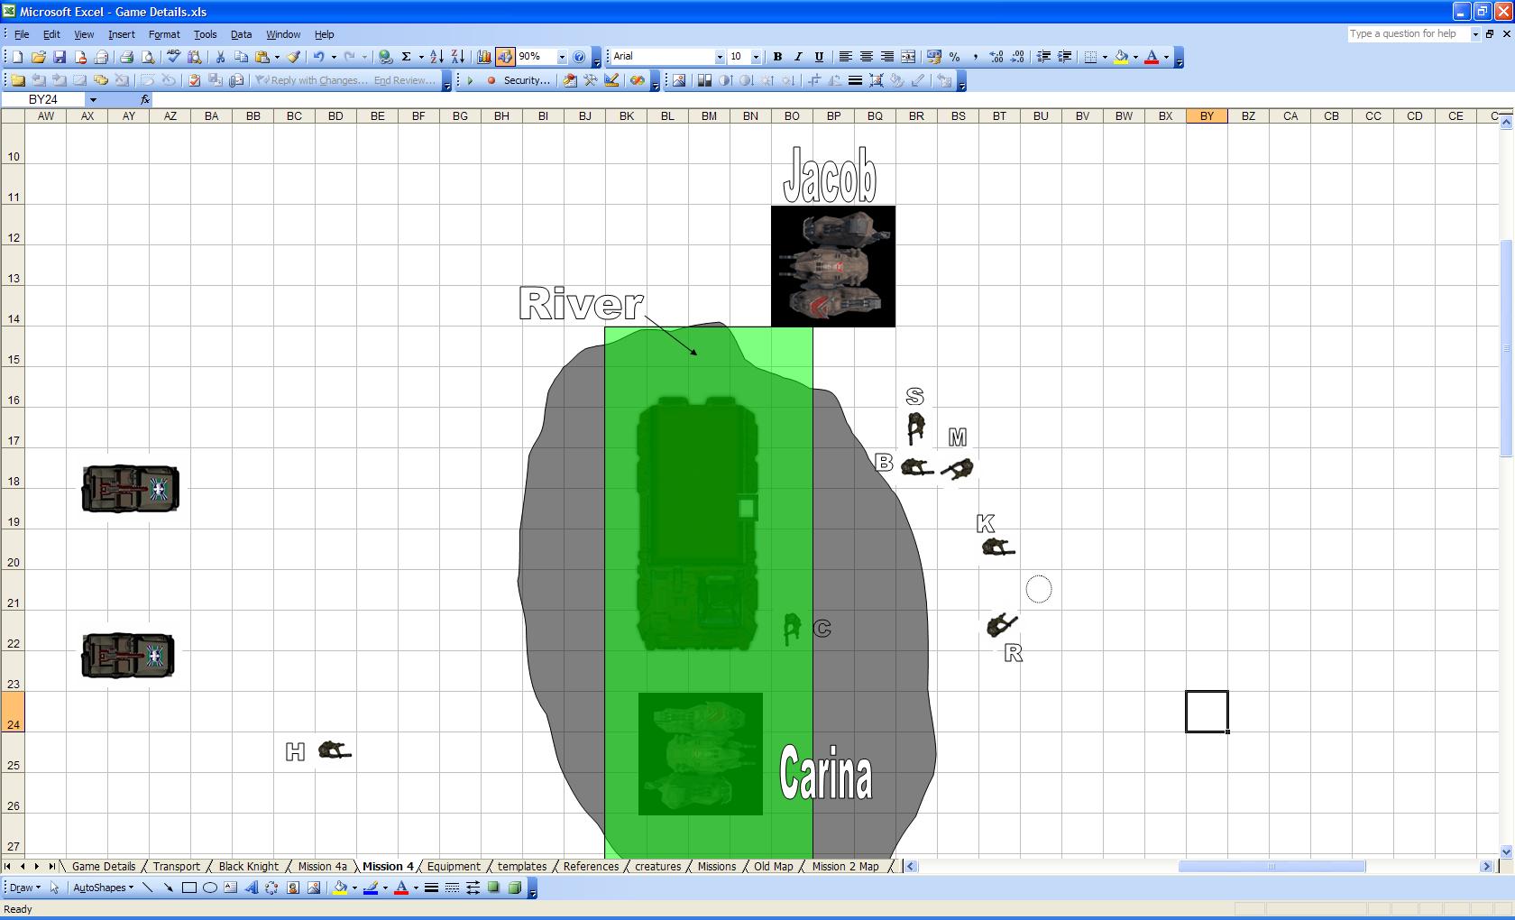Open the AutoShapes menu
This screenshot has width=1515, height=920.
point(103,888)
